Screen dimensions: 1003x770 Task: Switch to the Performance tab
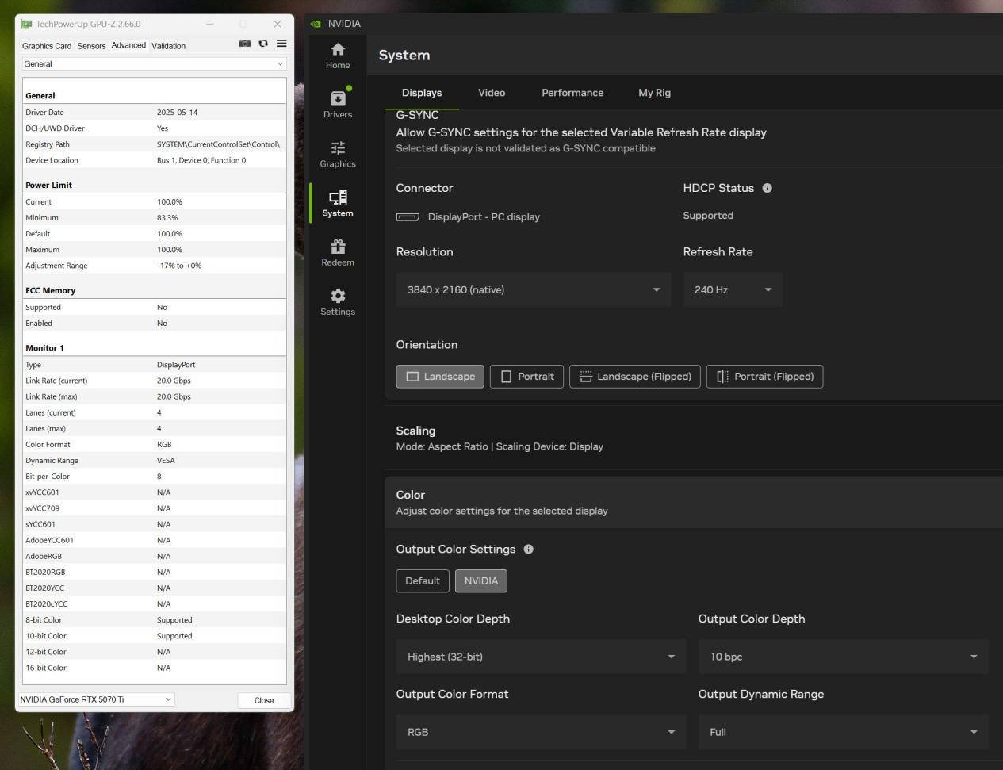pyautogui.click(x=572, y=93)
